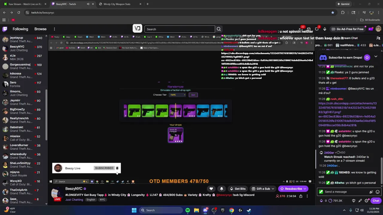This screenshot has width=383, height=215.
Task: Click the Twitch Turbo purple icon
Action: pos(371,29)
